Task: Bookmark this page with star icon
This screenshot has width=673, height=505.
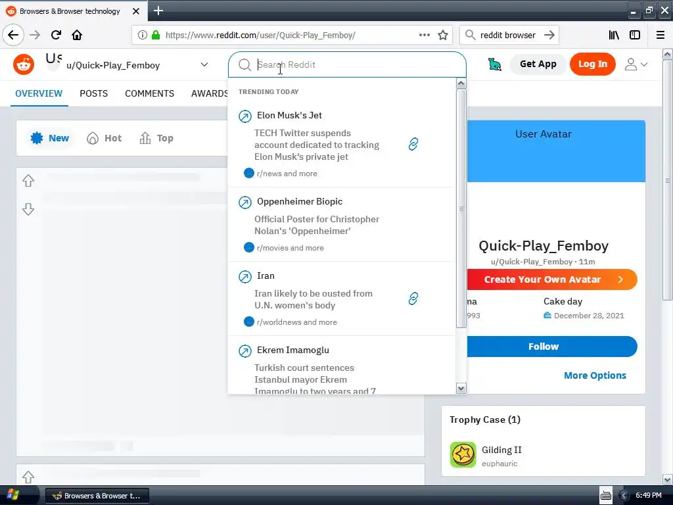Action: pyautogui.click(x=443, y=36)
